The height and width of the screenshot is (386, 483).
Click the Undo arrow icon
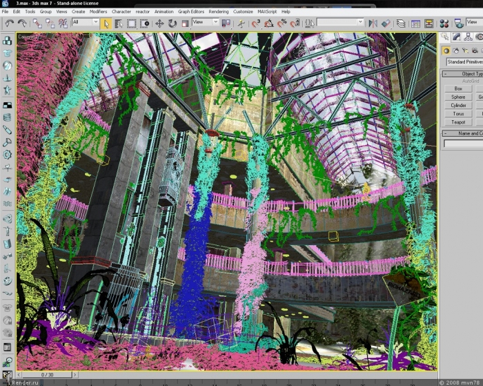(9, 23)
